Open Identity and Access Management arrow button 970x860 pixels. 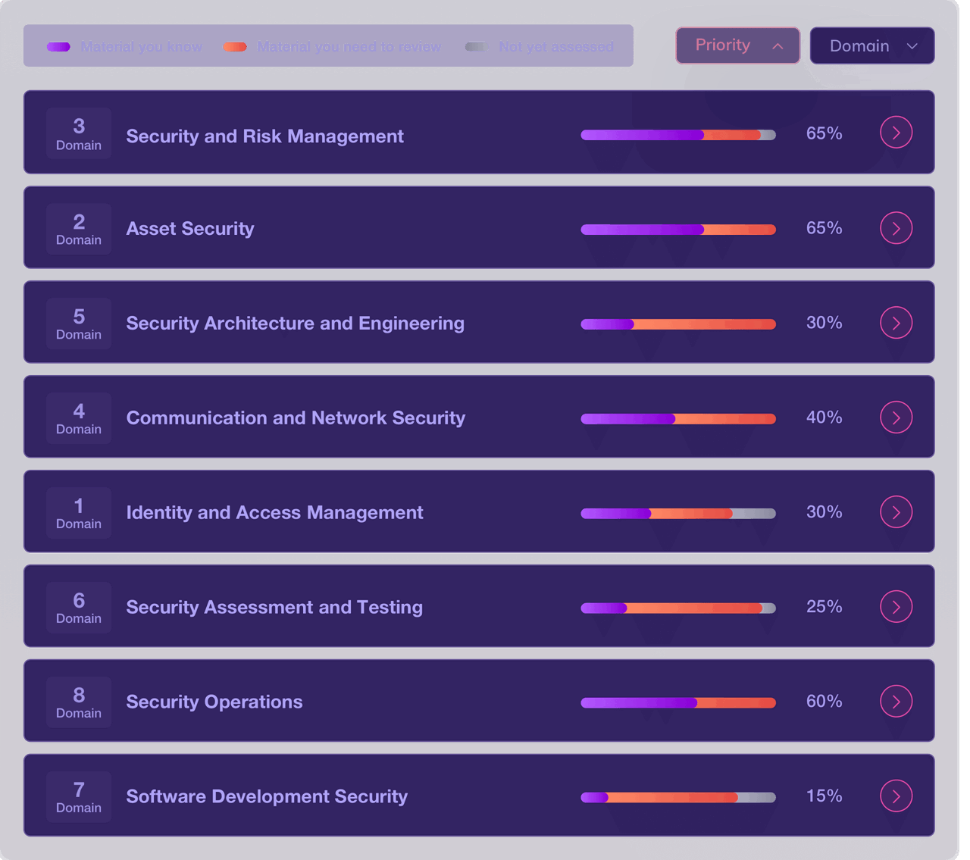896,512
